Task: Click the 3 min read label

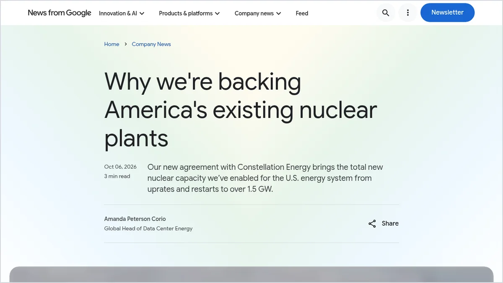Action: tap(117, 177)
